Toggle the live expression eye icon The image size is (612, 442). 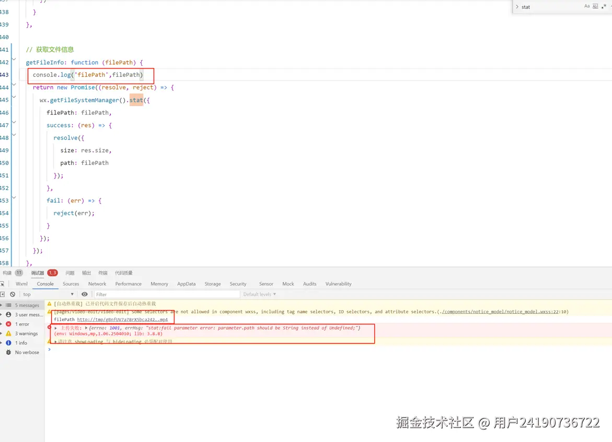tap(85, 294)
